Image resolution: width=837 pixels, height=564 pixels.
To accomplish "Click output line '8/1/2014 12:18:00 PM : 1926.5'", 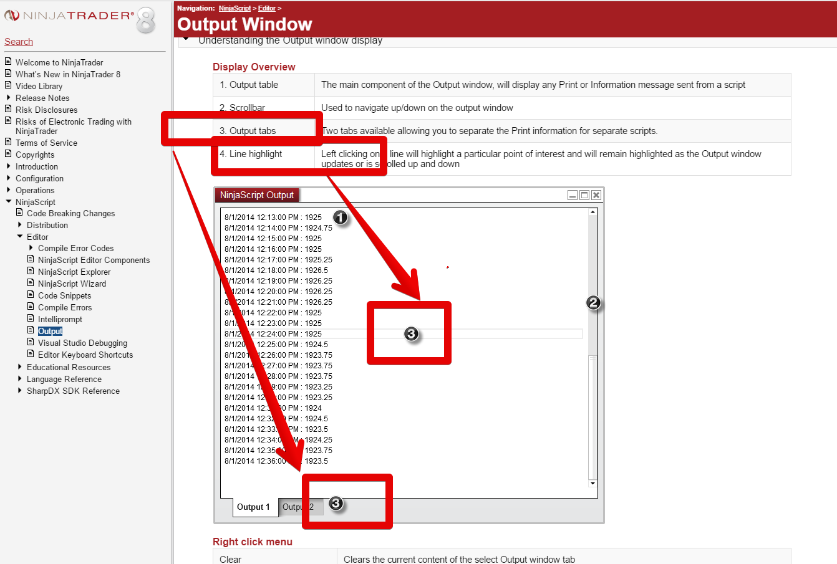I will (276, 270).
